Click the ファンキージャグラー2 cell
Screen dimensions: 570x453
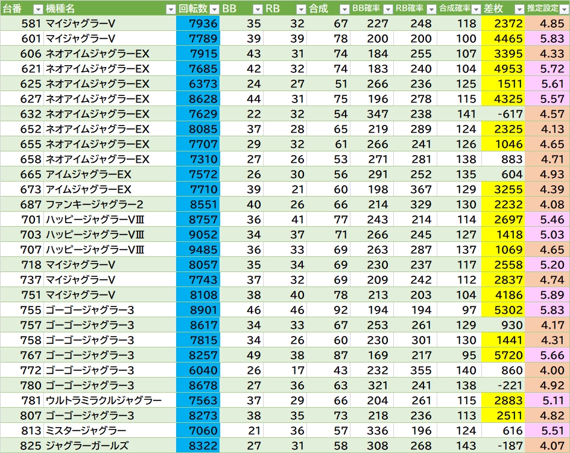(94, 204)
